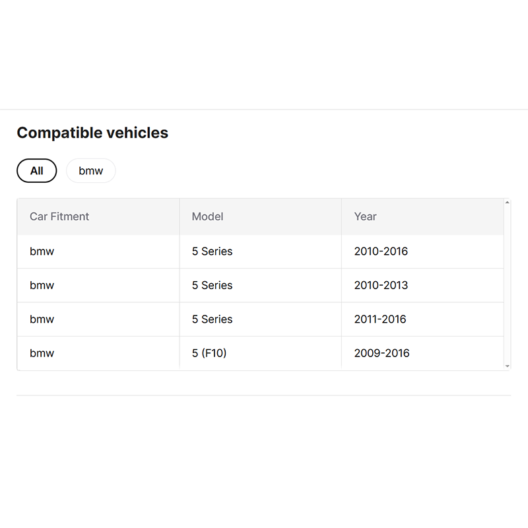This screenshot has width=528, height=528.
Task: Click the bmw cell in the 2010-2016 row
Action: [x=42, y=251]
